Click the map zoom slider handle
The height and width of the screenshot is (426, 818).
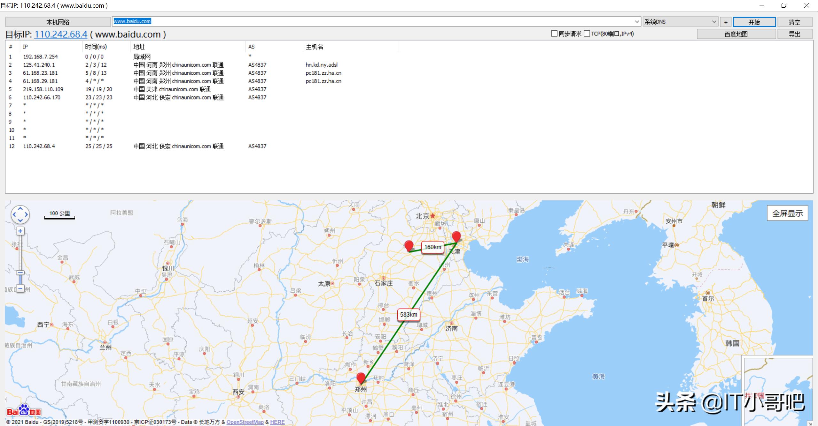click(x=20, y=273)
